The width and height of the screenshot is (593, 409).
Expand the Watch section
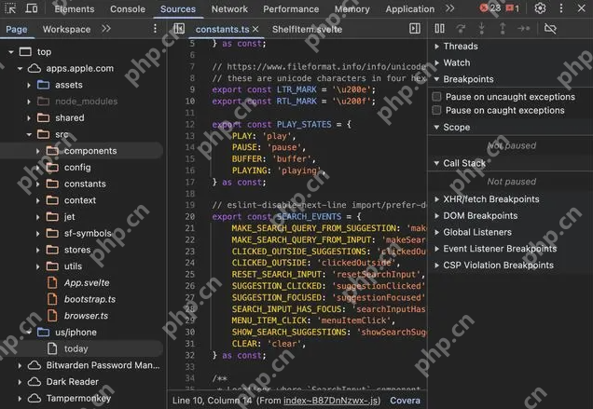[x=457, y=63]
